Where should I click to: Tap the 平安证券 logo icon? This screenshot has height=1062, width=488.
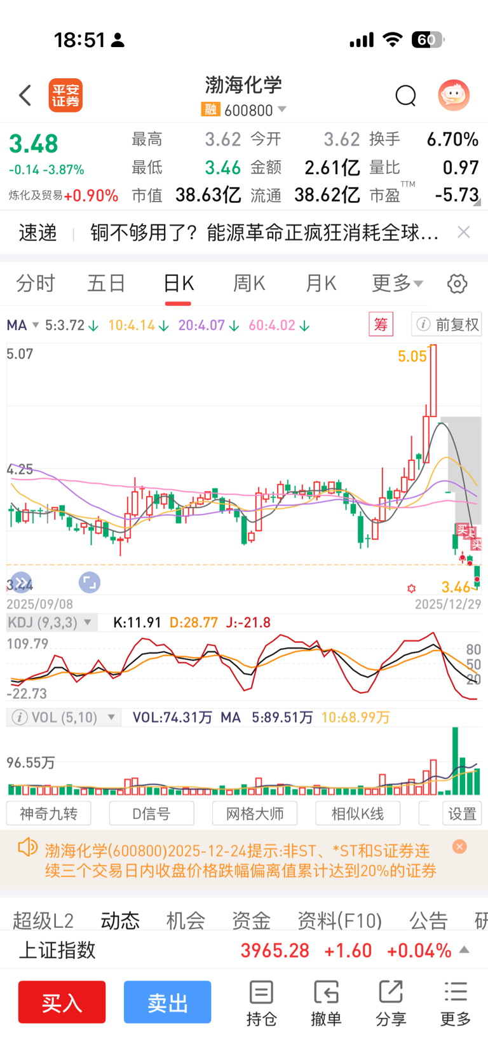tap(65, 96)
